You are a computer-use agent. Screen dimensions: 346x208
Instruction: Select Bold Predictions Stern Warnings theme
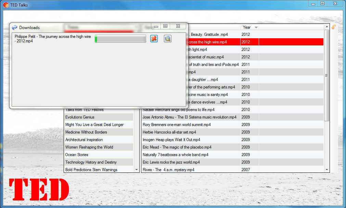click(x=99, y=170)
